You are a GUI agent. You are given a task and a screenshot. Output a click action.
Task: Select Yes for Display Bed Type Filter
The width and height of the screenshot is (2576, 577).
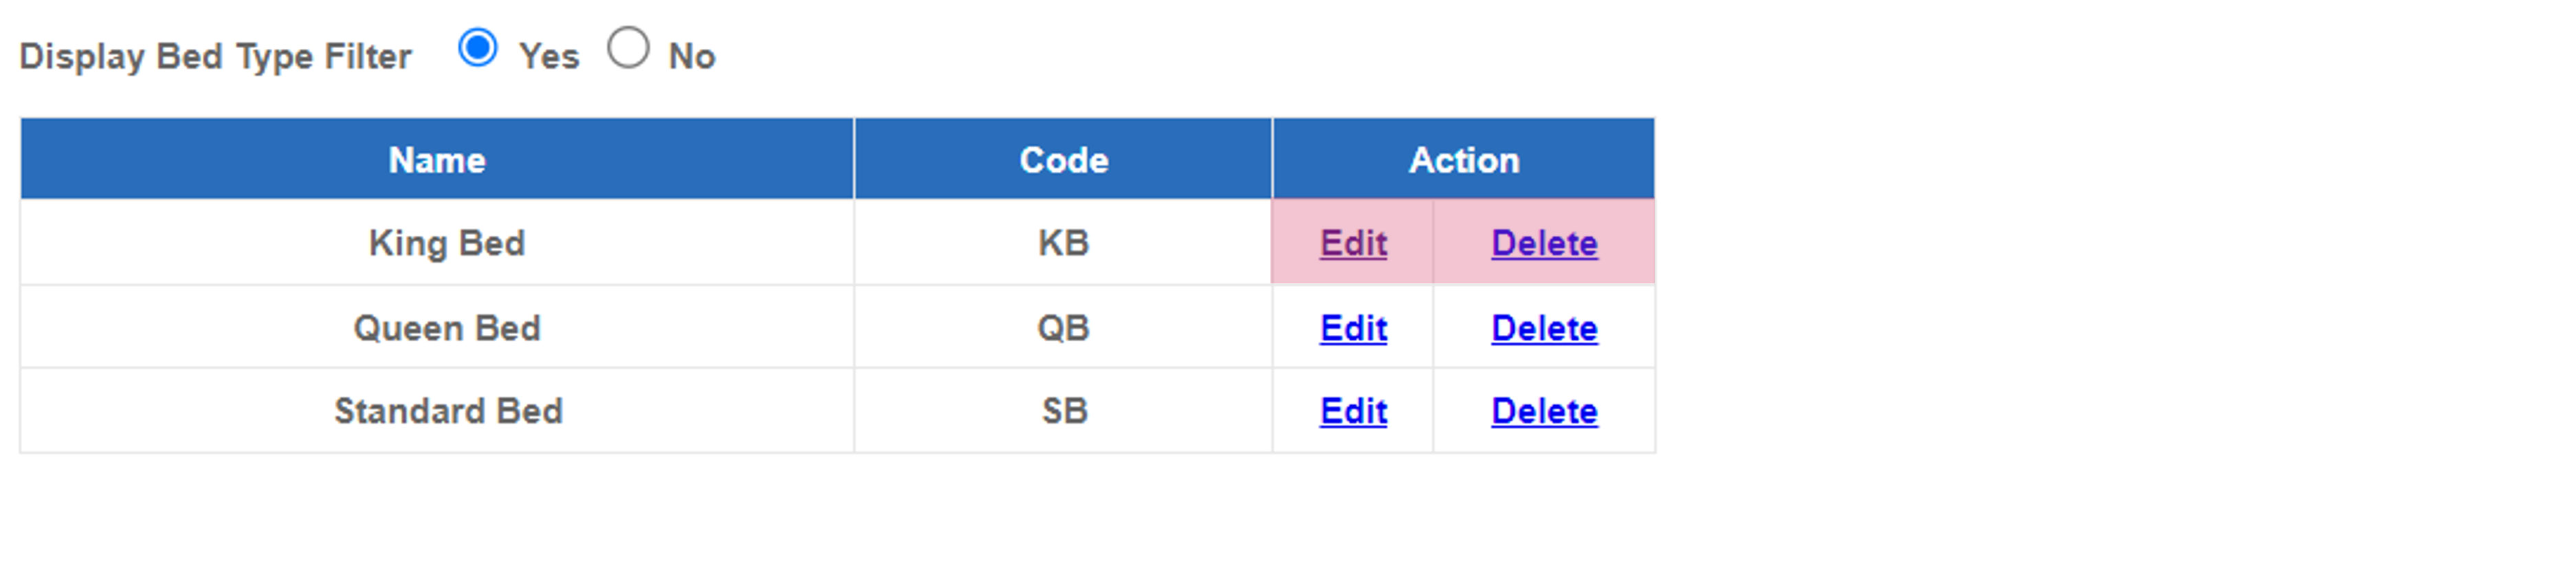477,47
